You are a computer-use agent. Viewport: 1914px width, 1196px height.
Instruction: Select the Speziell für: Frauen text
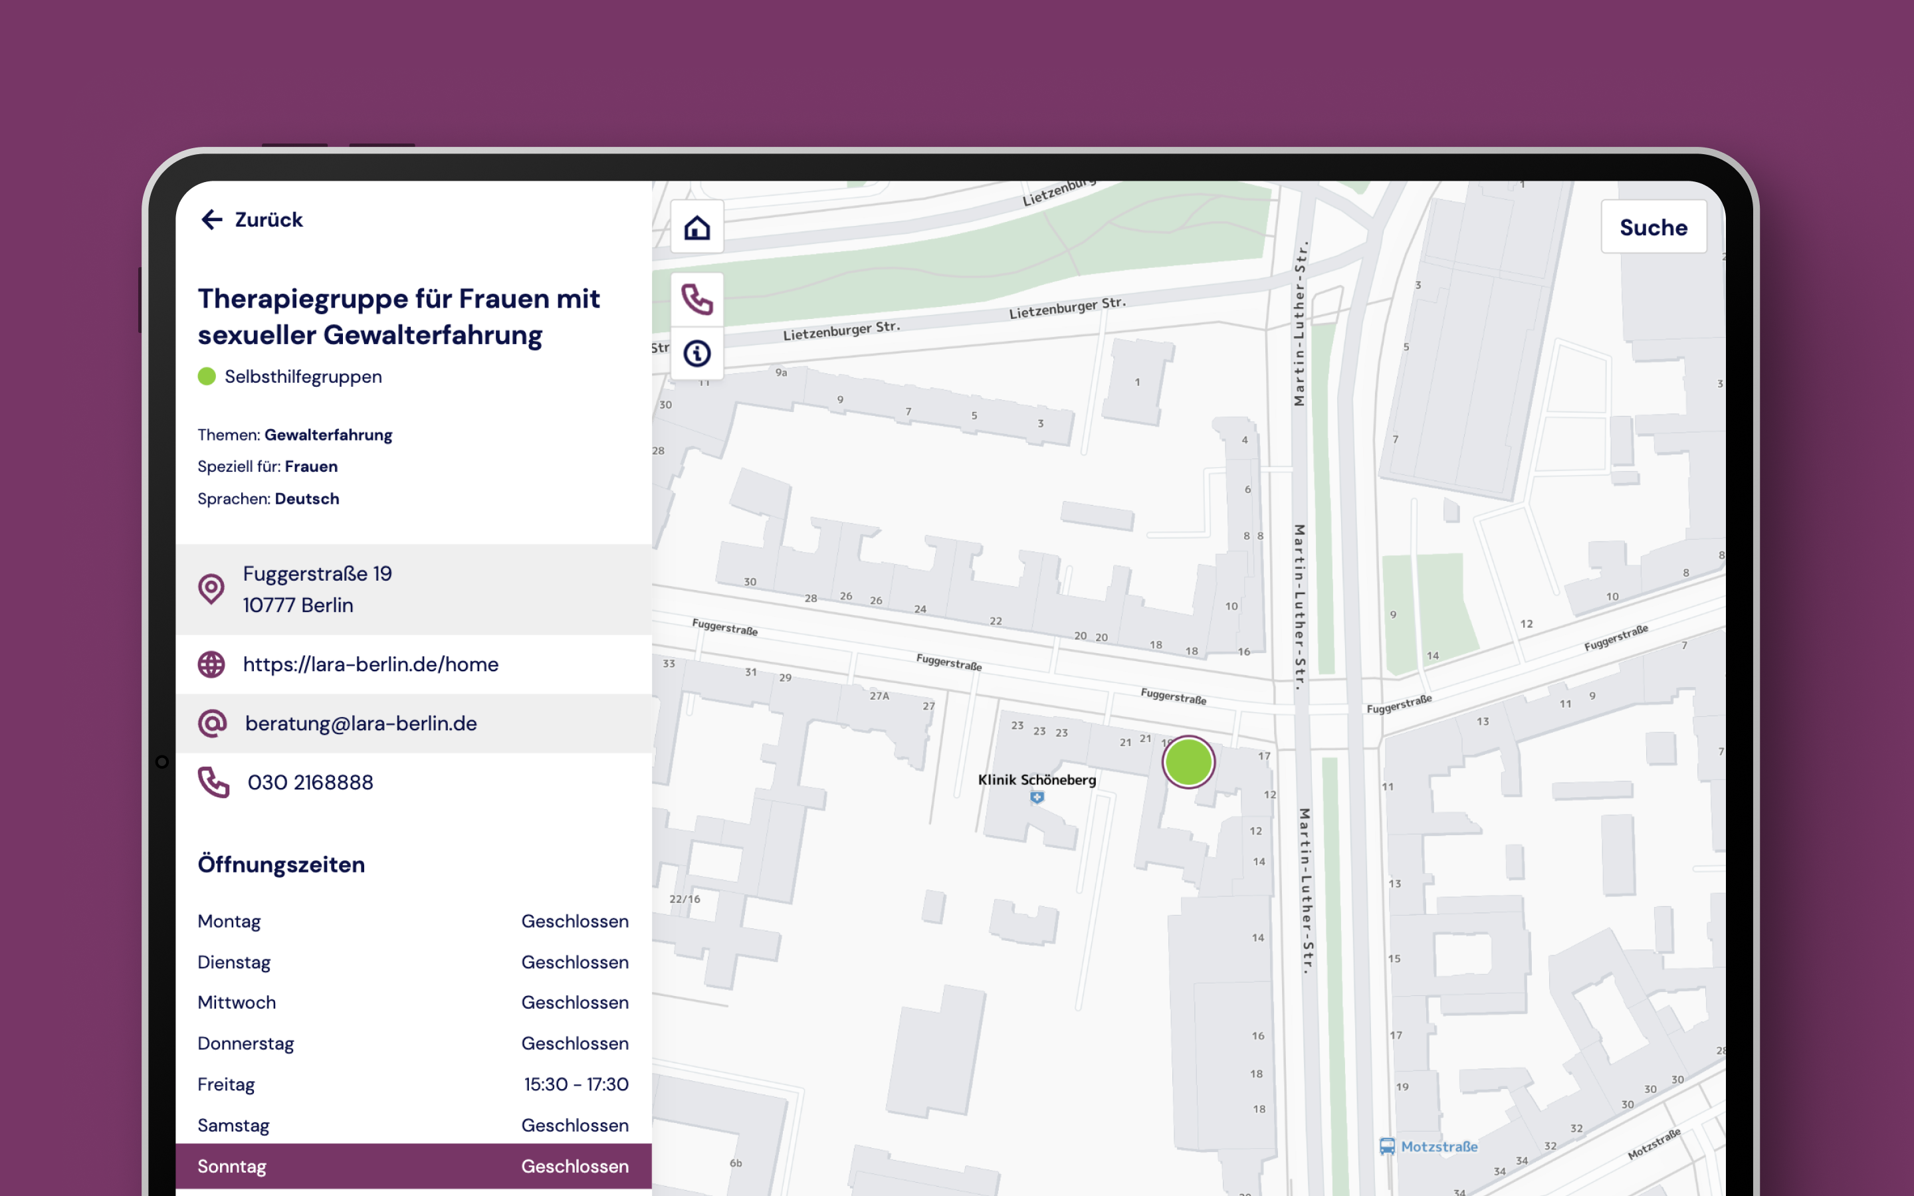point(267,466)
